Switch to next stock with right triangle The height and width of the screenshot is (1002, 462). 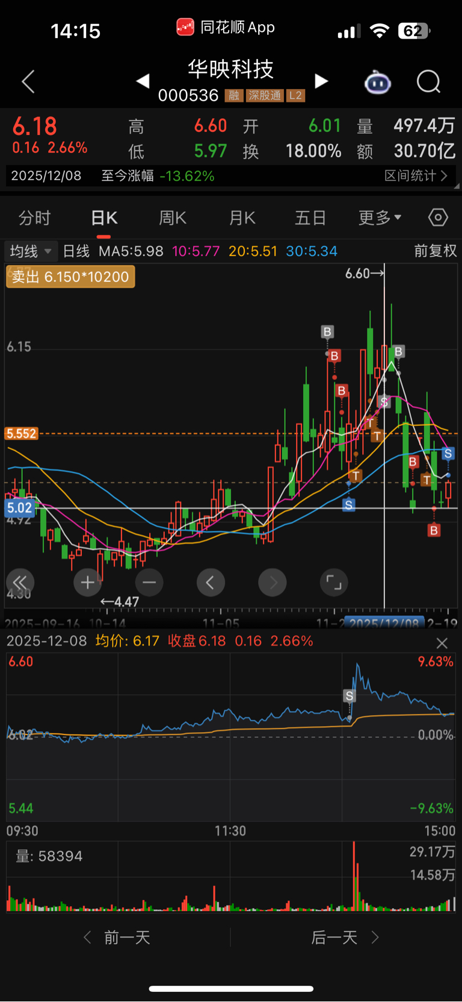(x=321, y=81)
